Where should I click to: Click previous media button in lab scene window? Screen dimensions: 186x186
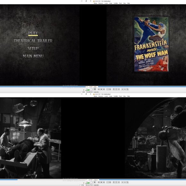pos(99,182)
